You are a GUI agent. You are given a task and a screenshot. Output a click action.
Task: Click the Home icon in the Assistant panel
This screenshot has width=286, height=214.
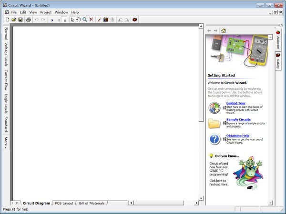(224, 31)
